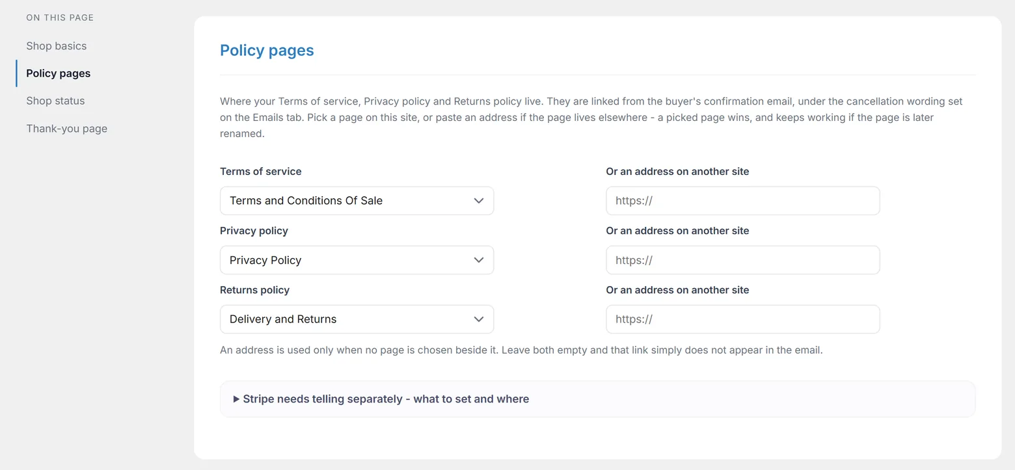The image size is (1015, 470).
Task: Jump to Shop basics section
Action: click(56, 46)
